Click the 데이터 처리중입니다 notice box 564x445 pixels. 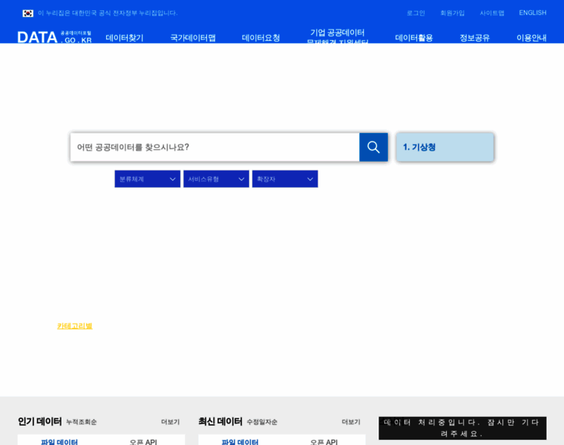(x=462, y=428)
